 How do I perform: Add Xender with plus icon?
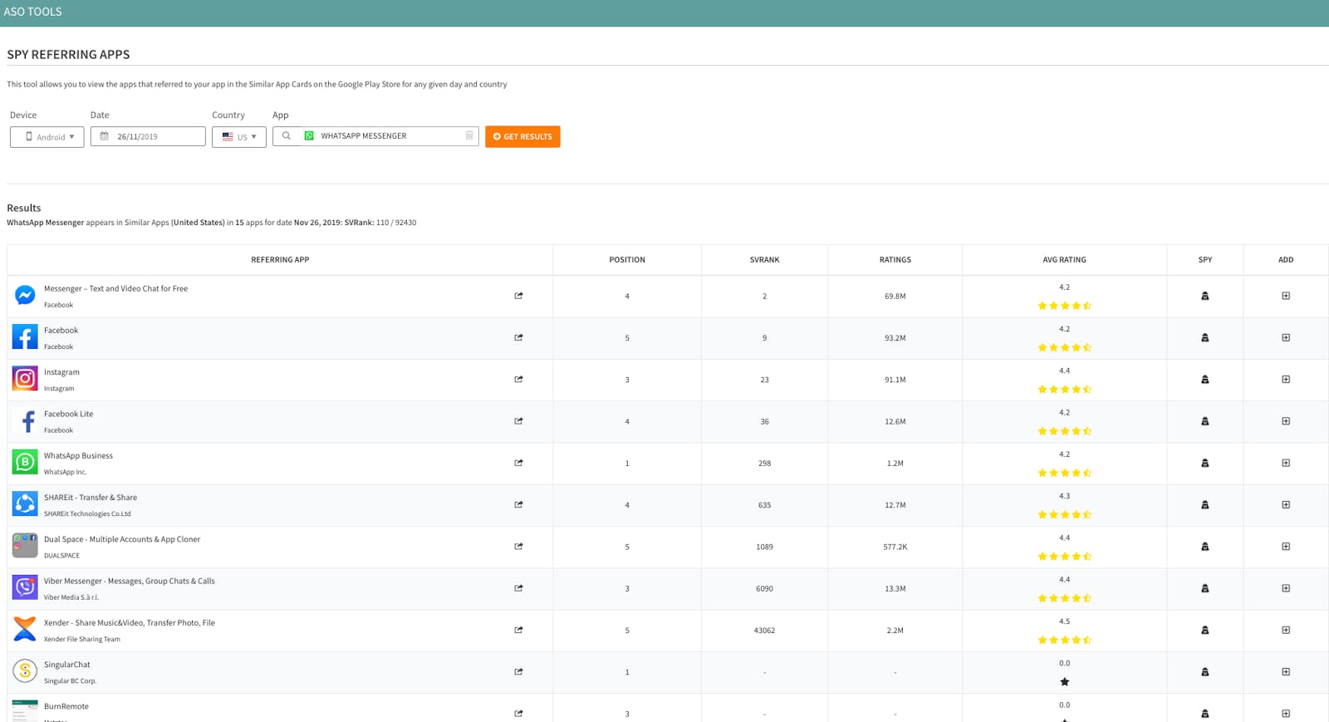click(1286, 630)
